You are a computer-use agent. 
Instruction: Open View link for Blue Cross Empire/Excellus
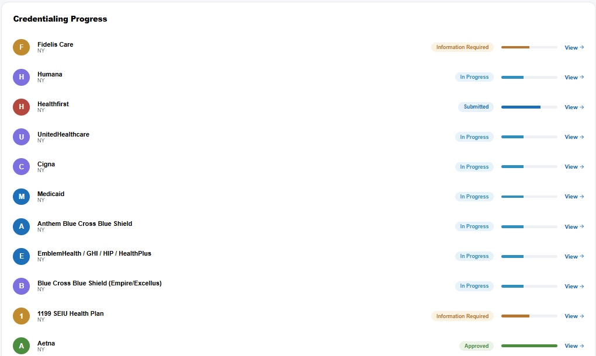(574, 286)
